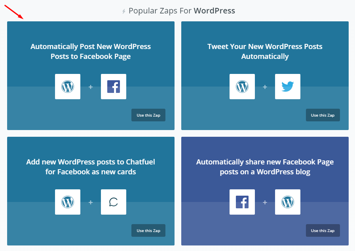355x251 pixels.
Task: Click the WordPress icon in the Chatfuel card
Action: tap(68, 202)
